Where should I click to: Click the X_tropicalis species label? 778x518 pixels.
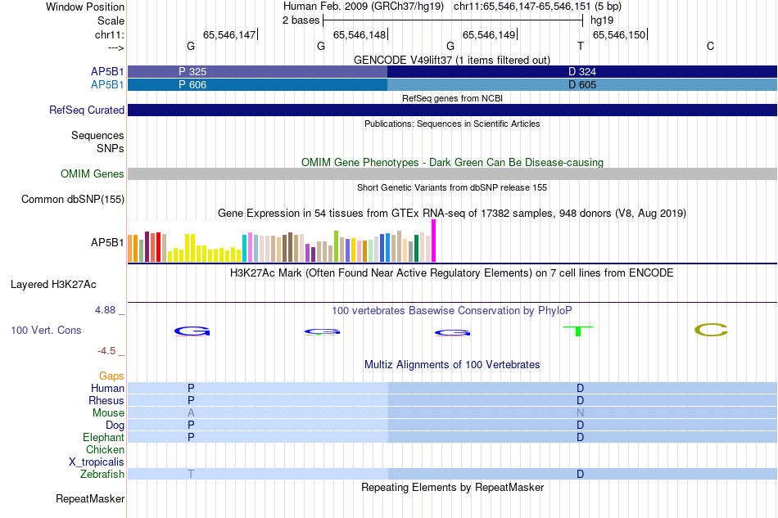tap(97, 462)
